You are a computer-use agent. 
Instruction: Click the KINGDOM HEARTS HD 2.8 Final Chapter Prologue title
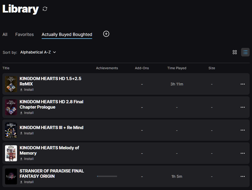52,105
